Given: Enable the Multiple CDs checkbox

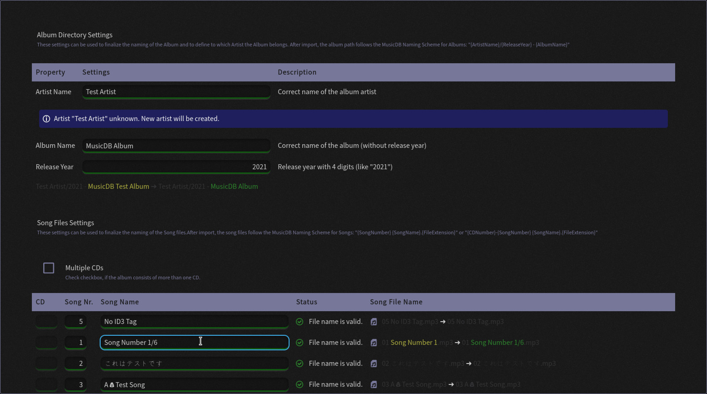Looking at the screenshot, I should (49, 268).
